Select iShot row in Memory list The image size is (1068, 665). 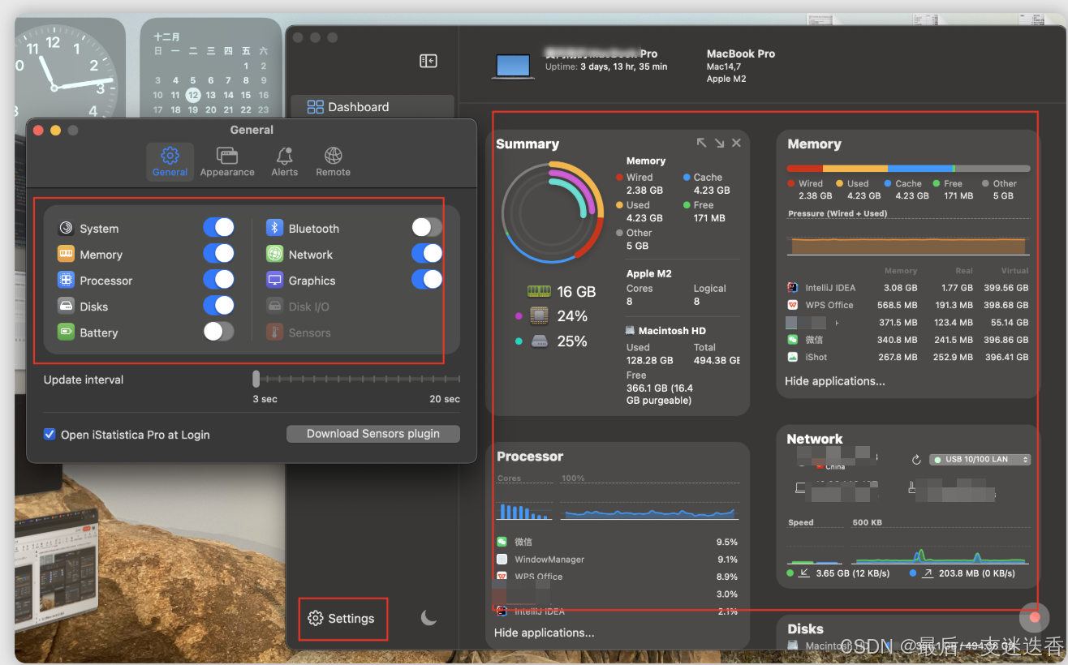tap(908, 357)
